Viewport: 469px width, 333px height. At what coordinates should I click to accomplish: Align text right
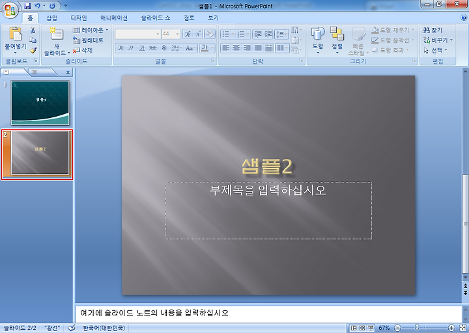pyautogui.click(x=248, y=48)
